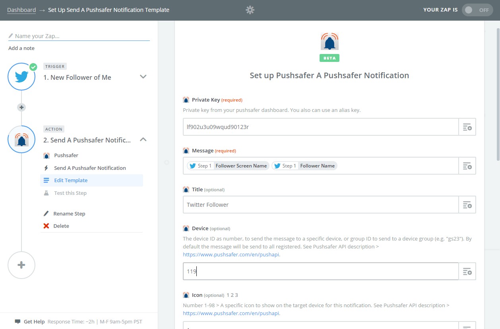The height and width of the screenshot is (329, 500).
Task: Click the bell icon beside Private Key label
Action: [186, 100]
